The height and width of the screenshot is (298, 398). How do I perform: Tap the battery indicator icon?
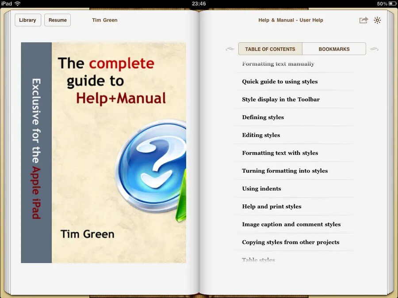point(392,4)
